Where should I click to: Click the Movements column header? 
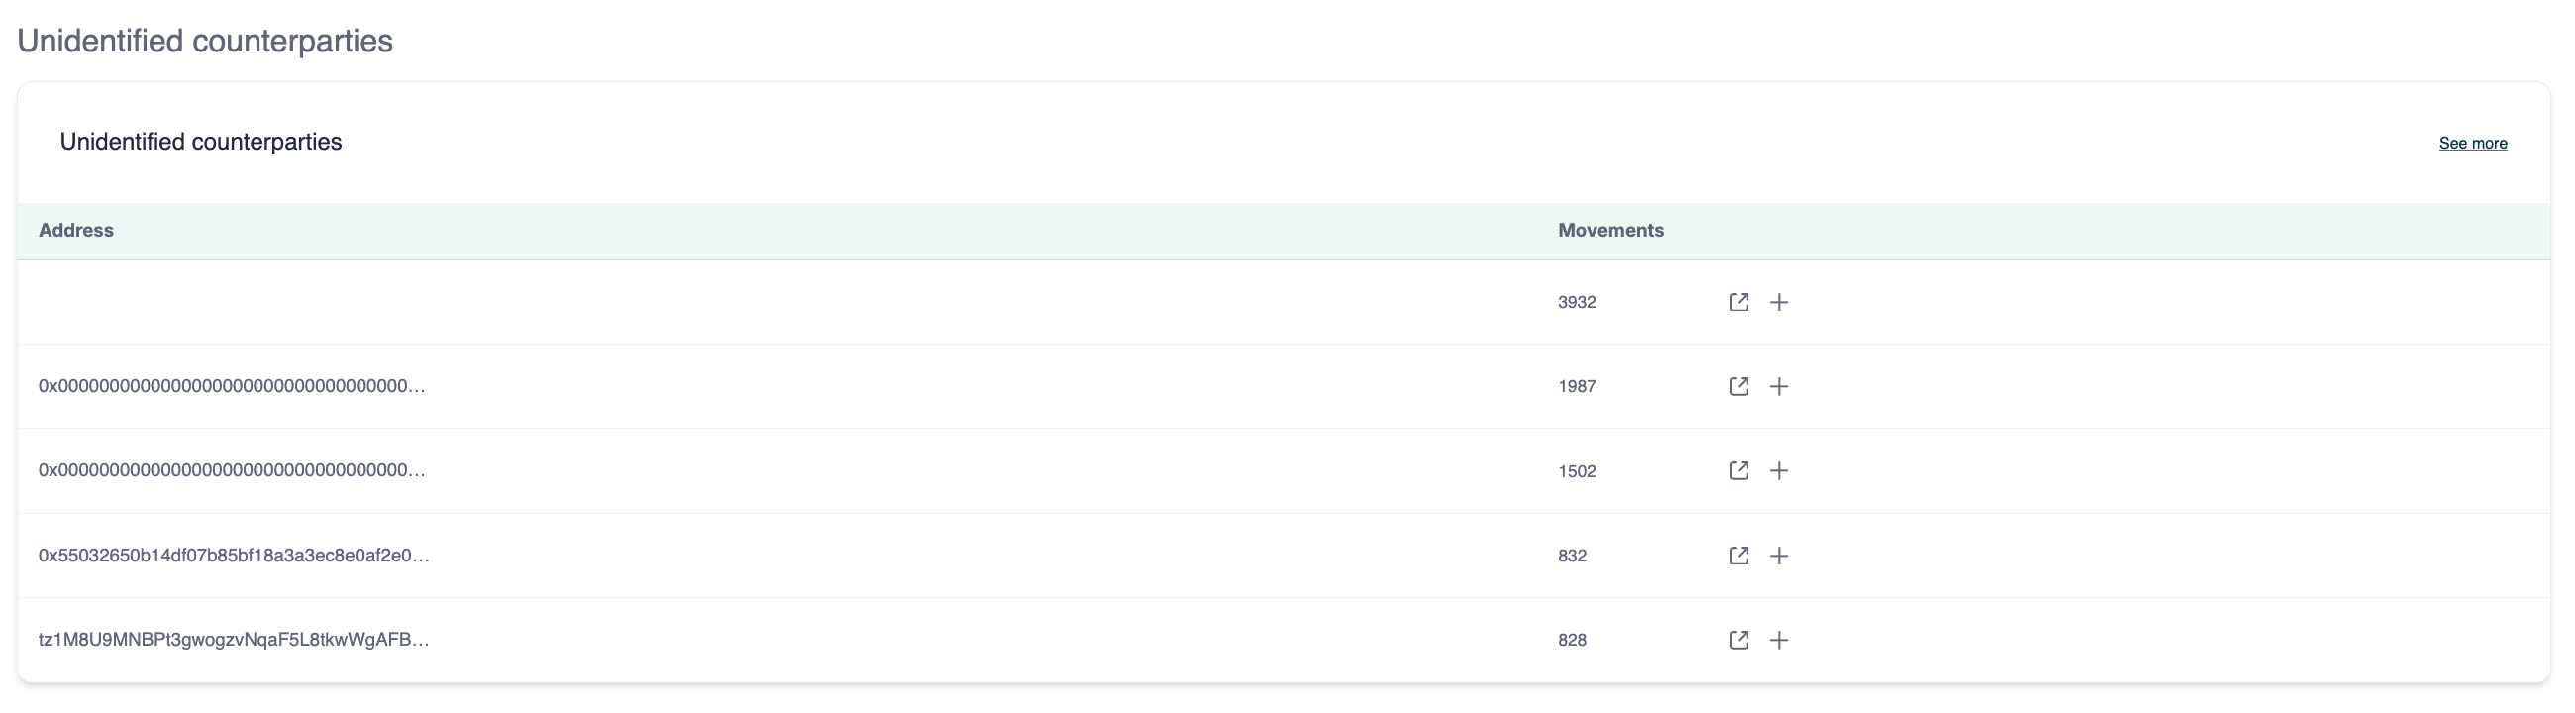pyautogui.click(x=1610, y=230)
